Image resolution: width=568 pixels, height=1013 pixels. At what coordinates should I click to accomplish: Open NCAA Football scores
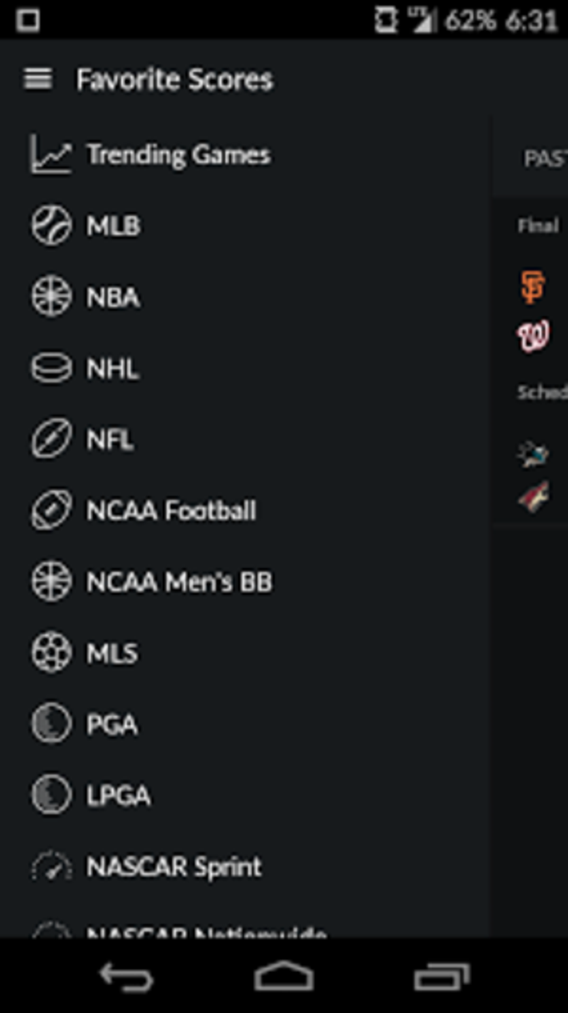tap(171, 510)
